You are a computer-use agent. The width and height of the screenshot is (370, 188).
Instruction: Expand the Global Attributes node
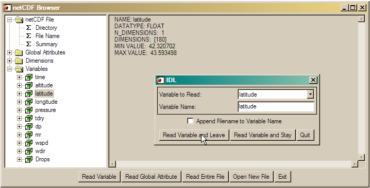[9, 53]
